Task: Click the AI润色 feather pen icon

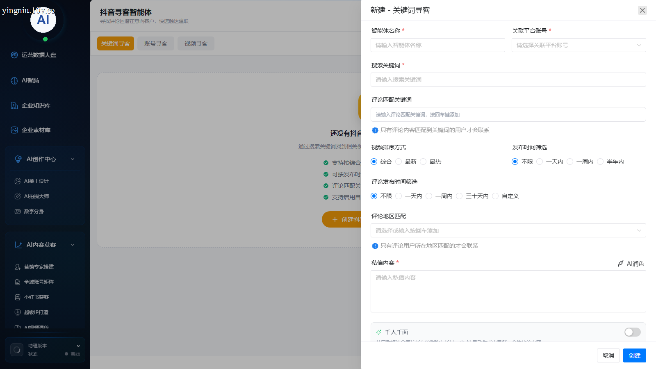Action: (621, 264)
